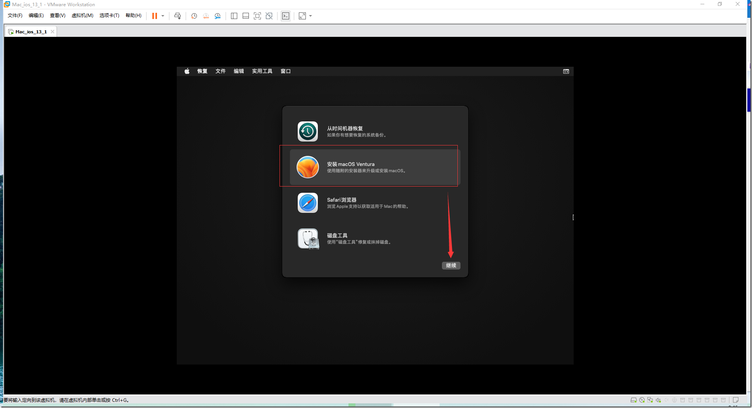
Task: Click the CD/DVD drive status icon
Action: click(x=642, y=400)
